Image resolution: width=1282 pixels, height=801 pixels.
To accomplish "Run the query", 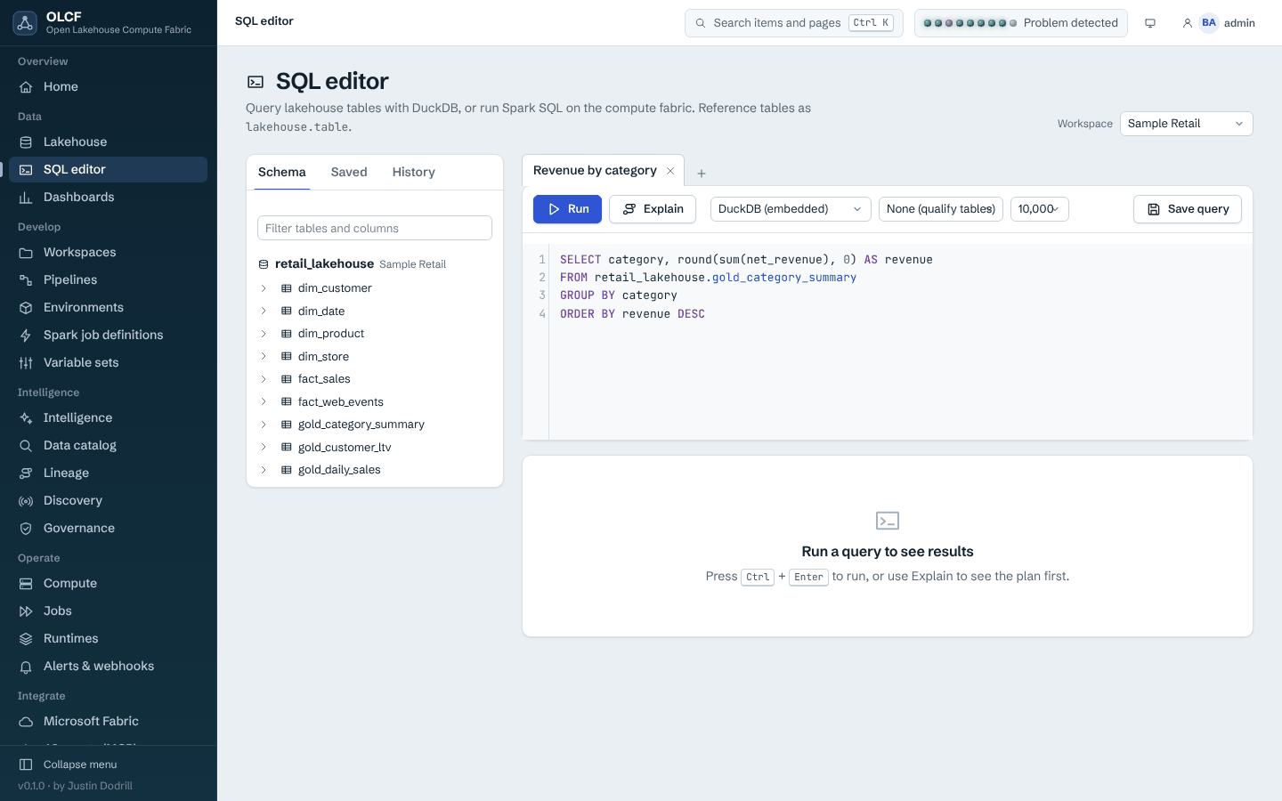I will pos(567,209).
